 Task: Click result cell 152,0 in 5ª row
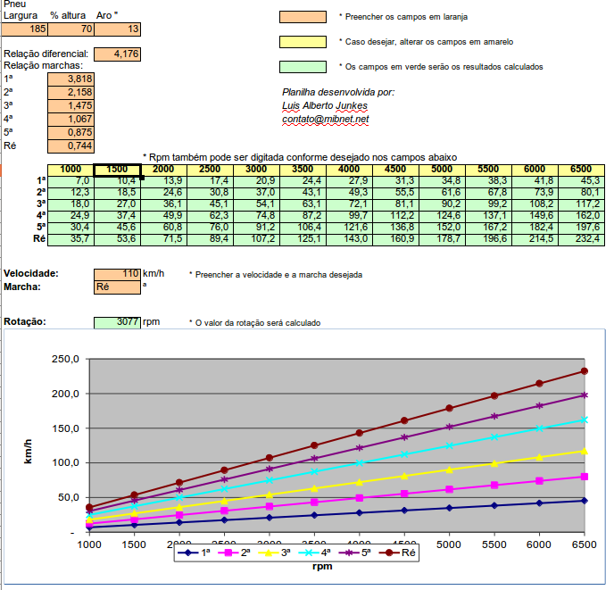(x=442, y=228)
